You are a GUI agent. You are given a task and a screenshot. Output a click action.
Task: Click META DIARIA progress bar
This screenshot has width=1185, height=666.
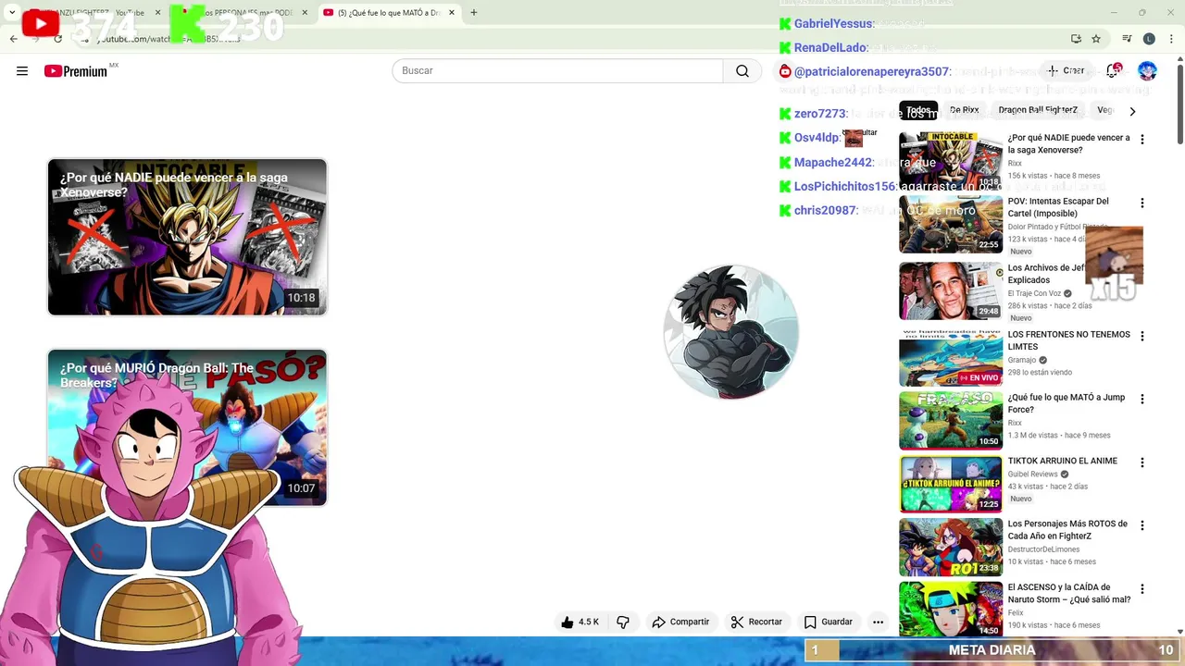coord(994,650)
